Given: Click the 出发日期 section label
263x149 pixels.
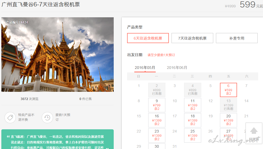Looking at the screenshot, I should coord(135,55).
